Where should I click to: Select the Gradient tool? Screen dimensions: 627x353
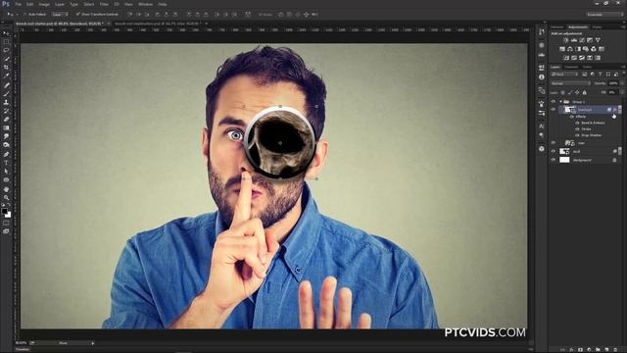coord(6,127)
